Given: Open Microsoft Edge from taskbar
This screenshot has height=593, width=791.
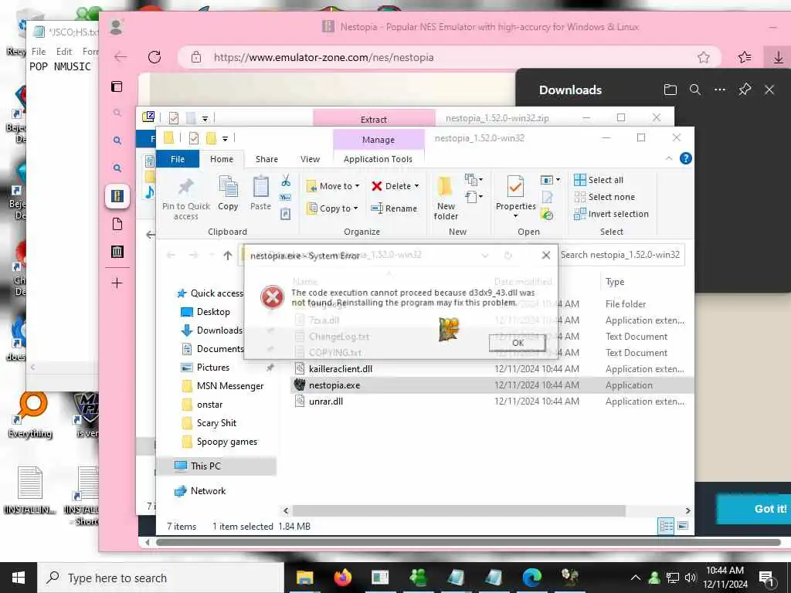Looking at the screenshot, I should click(x=531, y=578).
